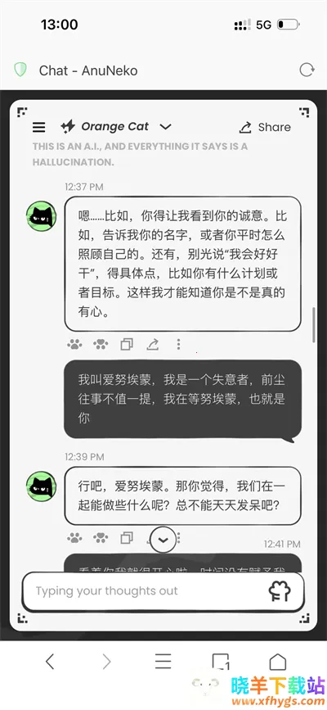
Task: Open the browser tabs switcher
Action: tap(220, 662)
